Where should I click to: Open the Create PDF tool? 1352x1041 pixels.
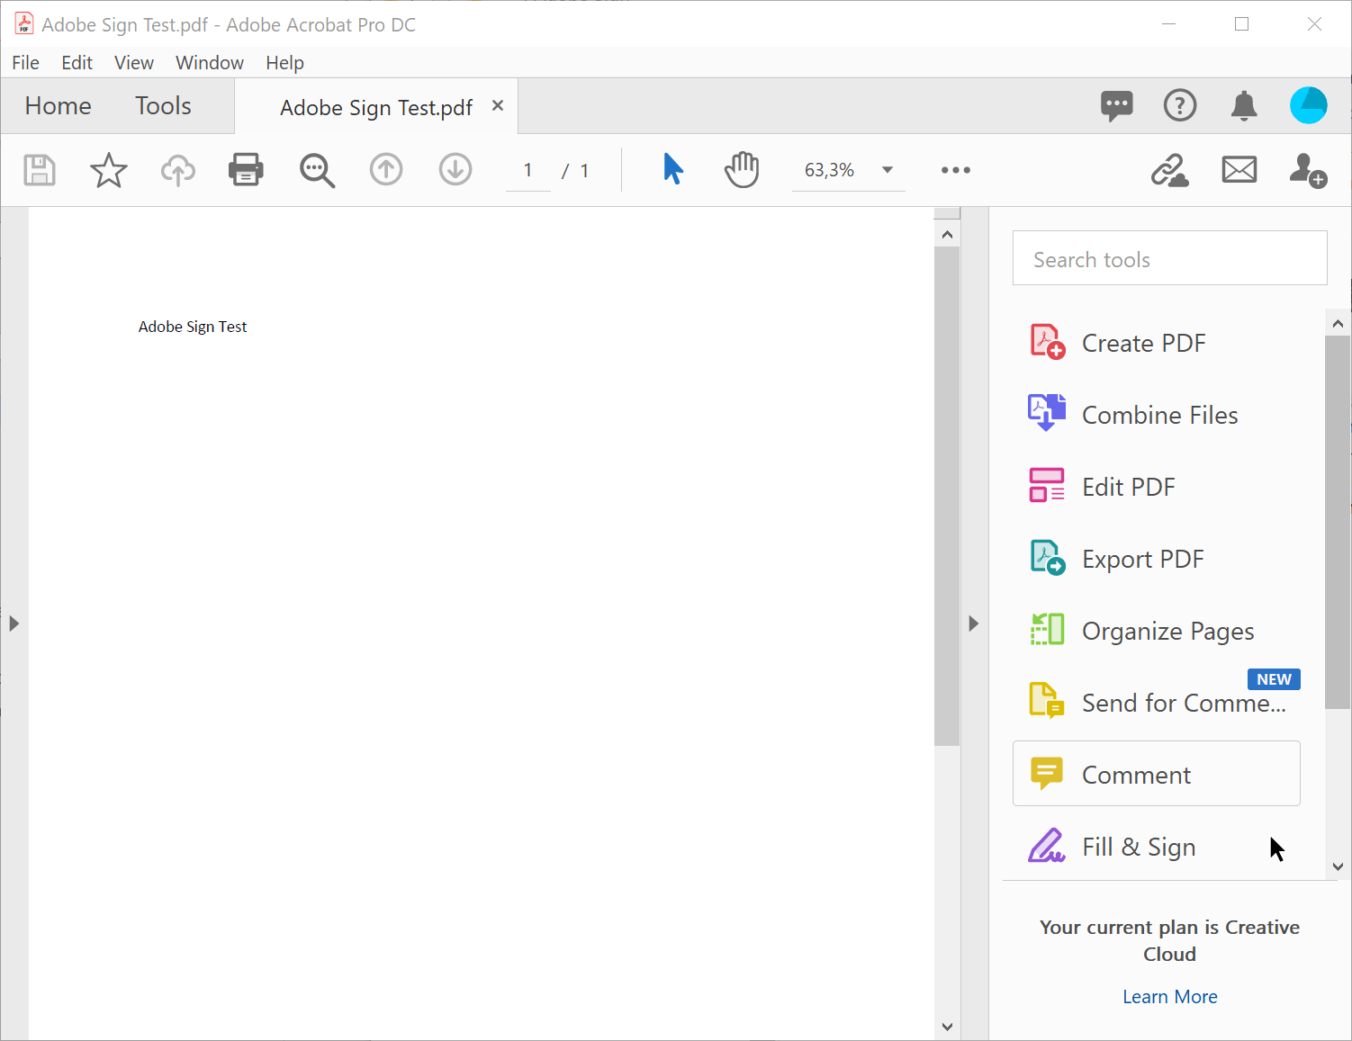pos(1157,343)
